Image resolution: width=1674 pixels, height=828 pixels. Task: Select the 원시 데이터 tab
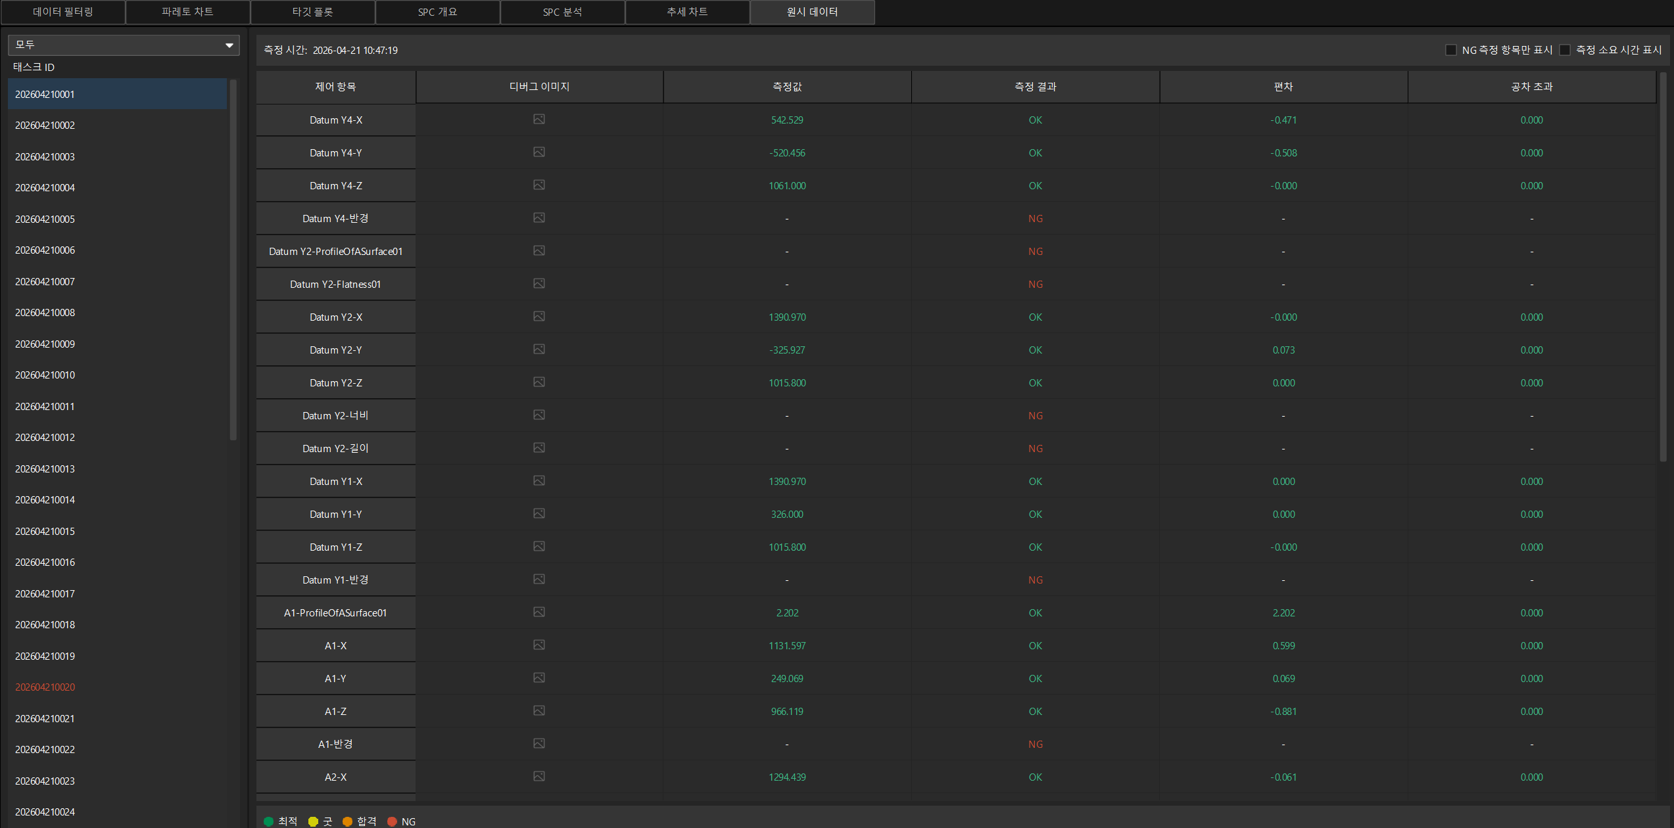(x=812, y=12)
